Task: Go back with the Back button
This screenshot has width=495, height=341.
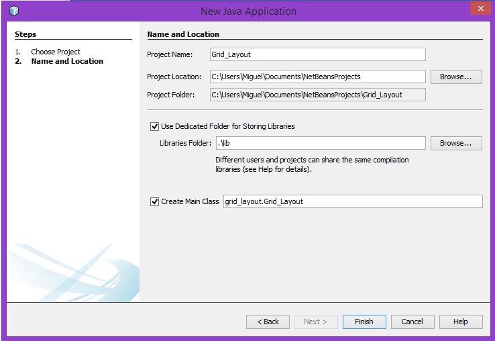Action: coord(268,322)
